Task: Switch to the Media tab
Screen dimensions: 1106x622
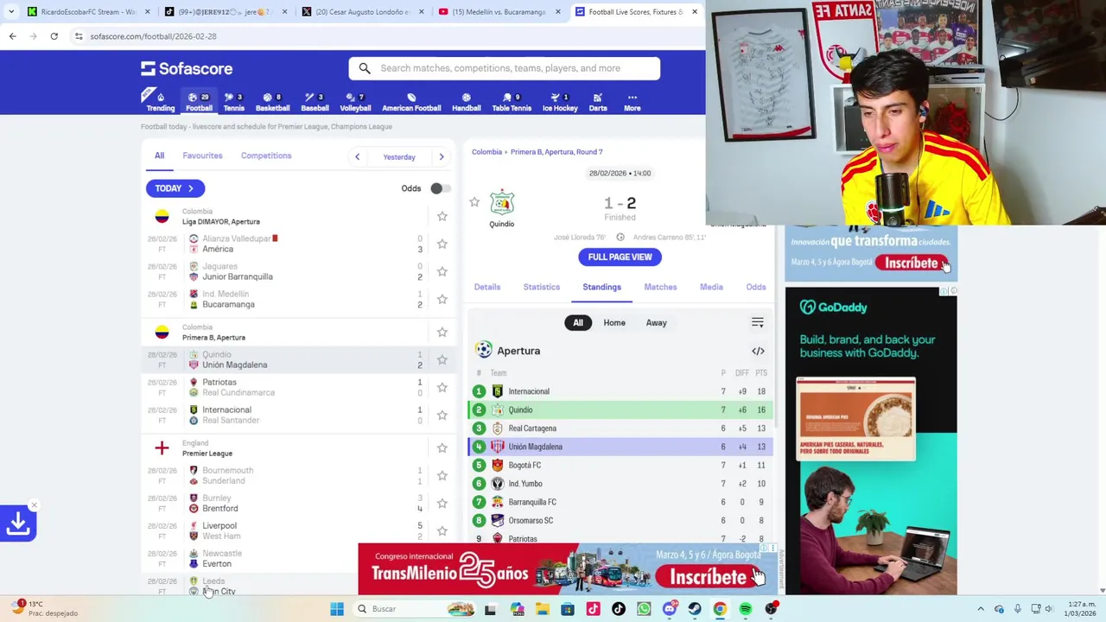Action: tap(711, 287)
